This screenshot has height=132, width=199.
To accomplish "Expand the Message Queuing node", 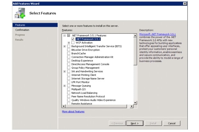I will click(64, 86).
